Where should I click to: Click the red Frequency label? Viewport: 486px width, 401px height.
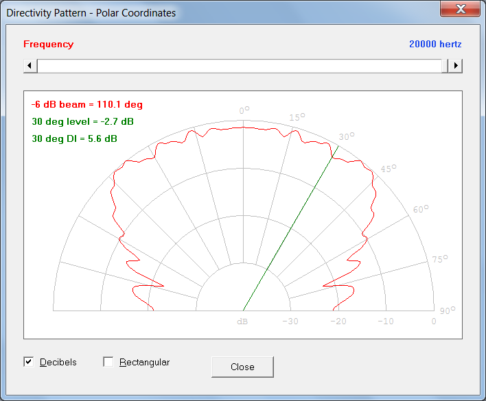pyautogui.click(x=48, y=45)
